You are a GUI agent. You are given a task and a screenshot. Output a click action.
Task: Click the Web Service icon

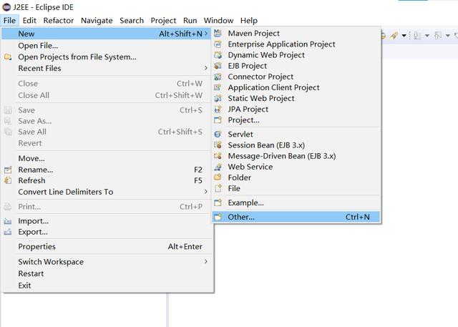point(218,167)
